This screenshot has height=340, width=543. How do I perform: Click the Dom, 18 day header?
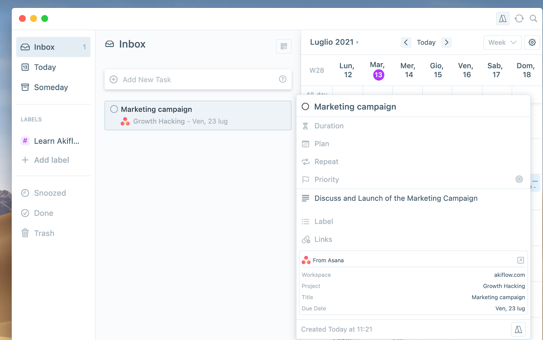[x=526, y=70]
